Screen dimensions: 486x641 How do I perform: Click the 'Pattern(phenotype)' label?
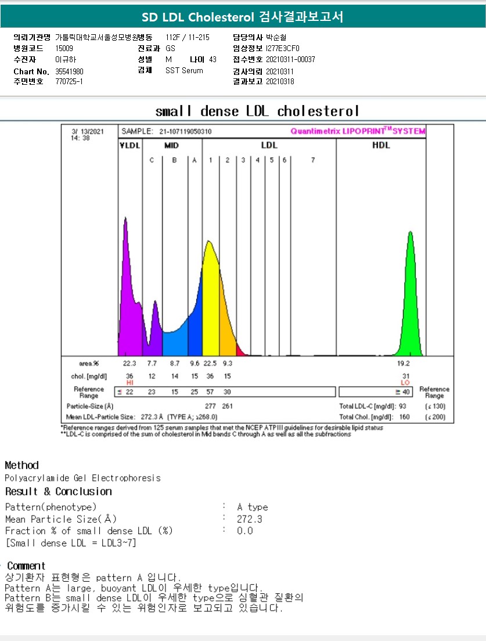point(51,507)
